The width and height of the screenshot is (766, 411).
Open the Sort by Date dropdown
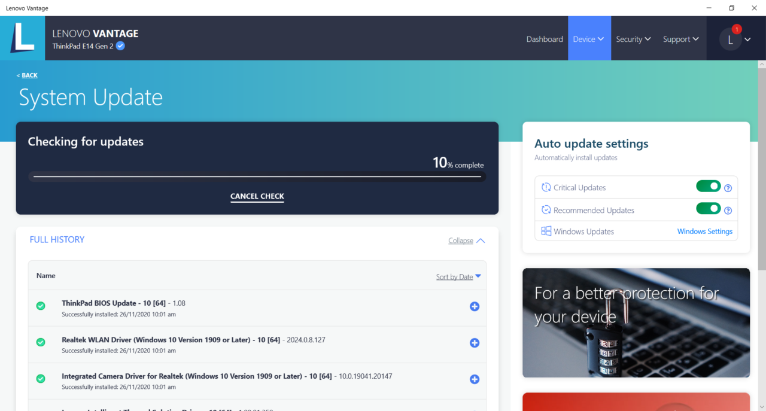point(458,276)
